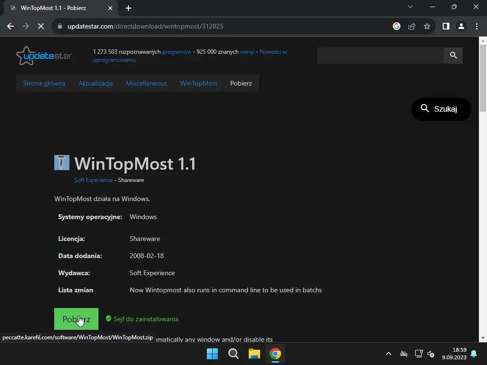Click the address bar URL
Viewport: 487px width, 365px height.
(x=146, y=27)
